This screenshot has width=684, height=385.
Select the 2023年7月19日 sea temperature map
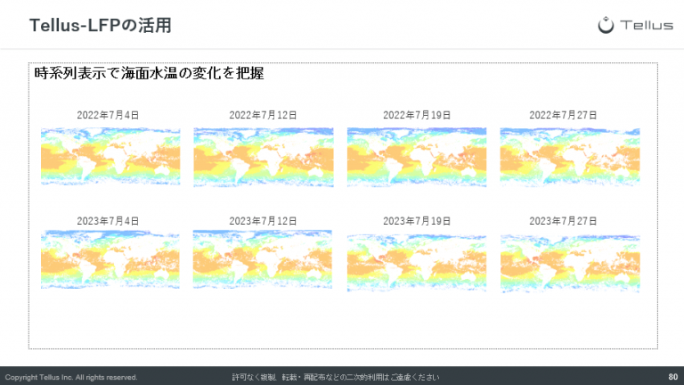(x=417, y=263)
